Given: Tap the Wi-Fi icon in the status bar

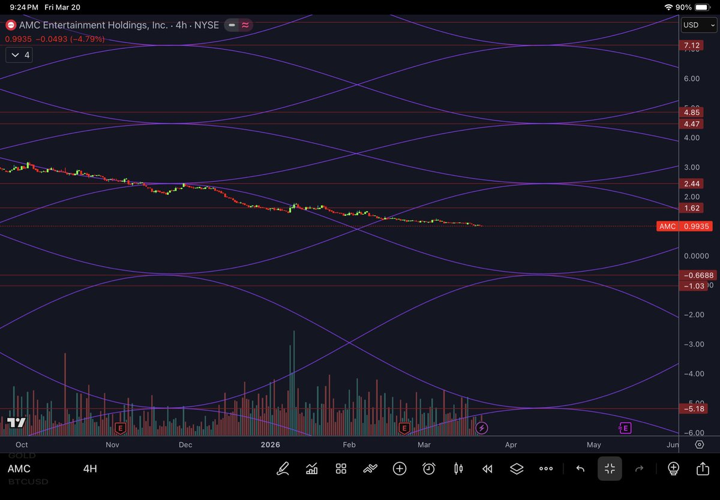Looking at the screenshot, I should point(669,7).
